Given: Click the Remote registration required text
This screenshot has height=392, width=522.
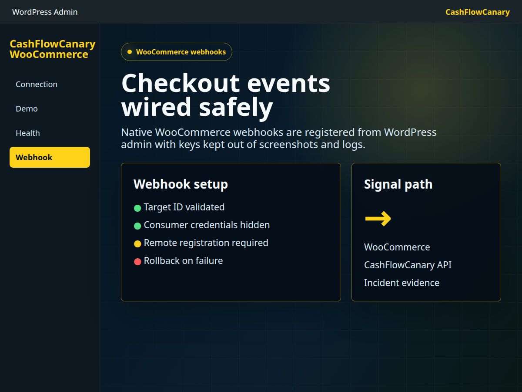Looking at the screenshot, I should pyautogui.click(x=206, y=243).
